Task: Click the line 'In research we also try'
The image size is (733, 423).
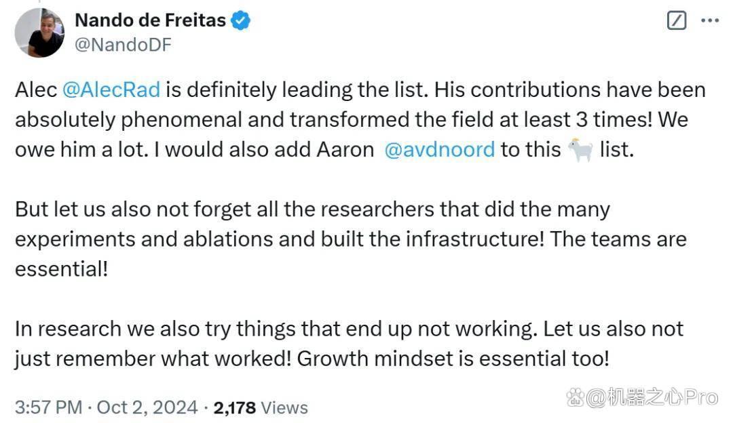Action: point(350,329)
